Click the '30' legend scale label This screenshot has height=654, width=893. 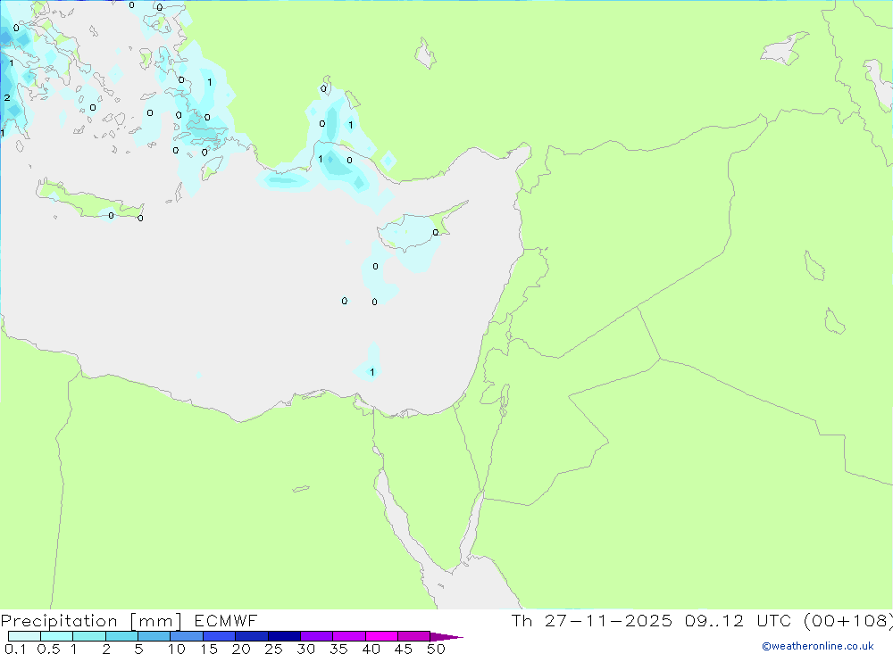click(x=306, y=649)
